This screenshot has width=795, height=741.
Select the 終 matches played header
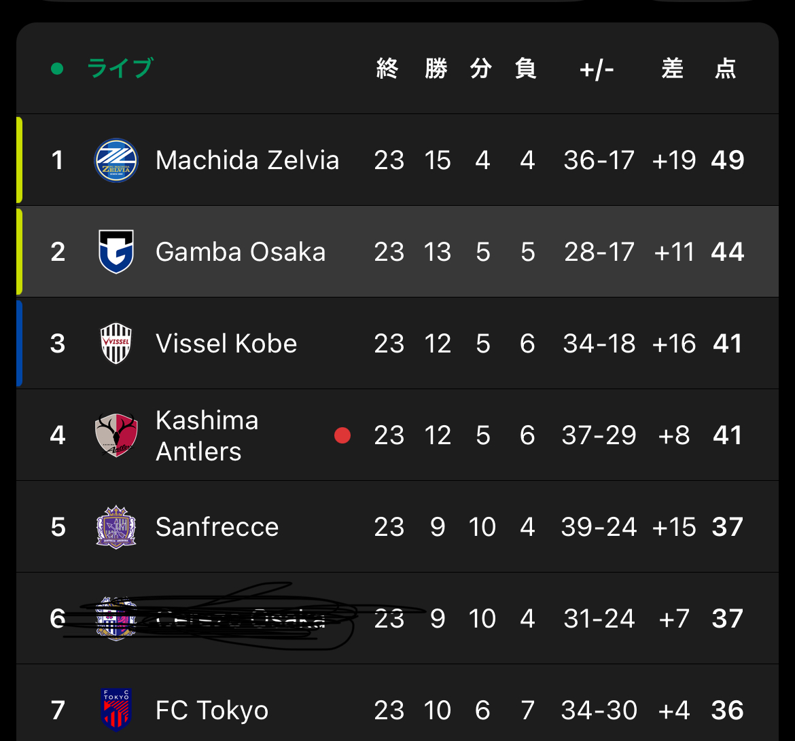387,69
